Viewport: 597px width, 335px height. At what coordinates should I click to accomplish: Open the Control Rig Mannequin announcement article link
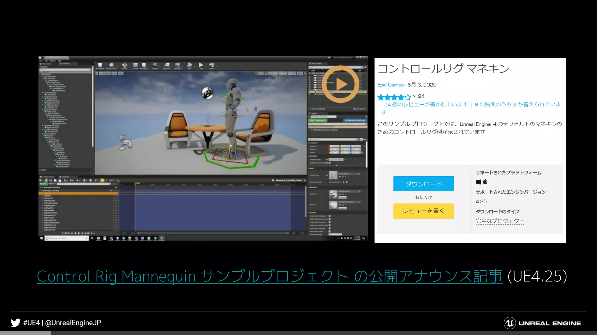pyautogui.click(x=270, y=276)
